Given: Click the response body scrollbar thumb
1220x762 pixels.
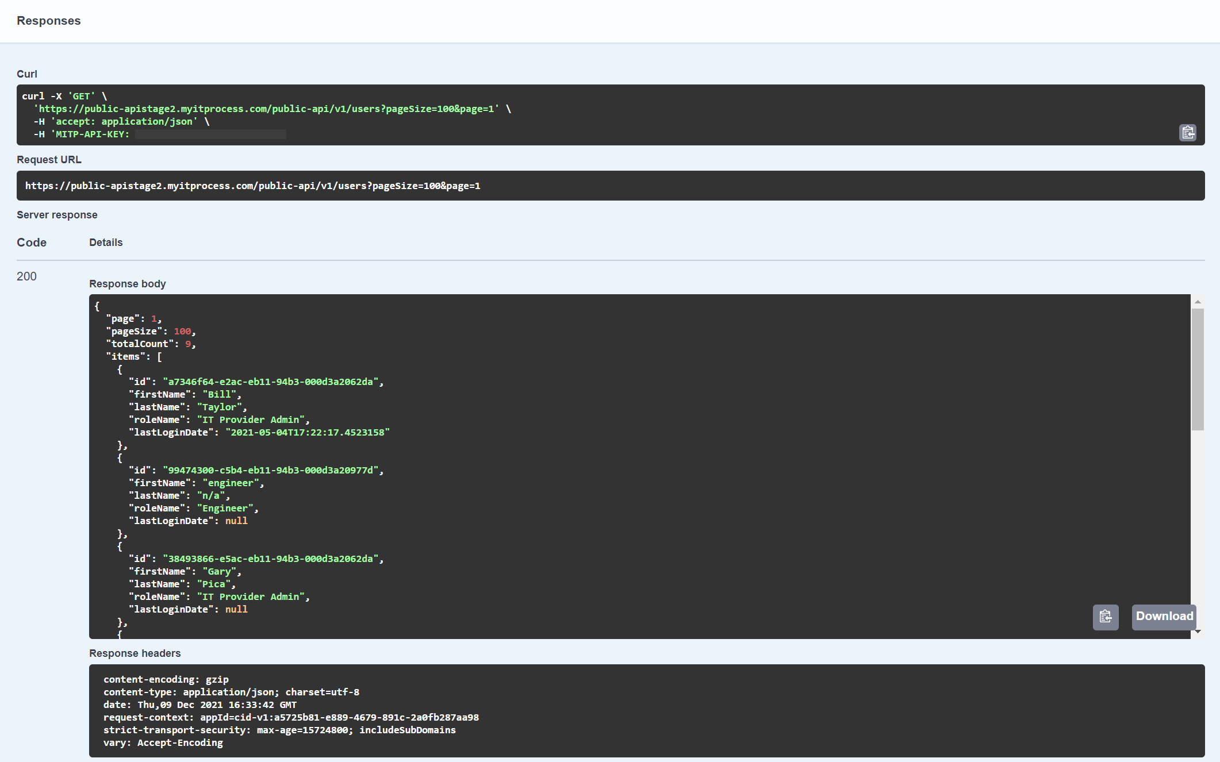Looking at the screenshot, I should [1198, 370].
